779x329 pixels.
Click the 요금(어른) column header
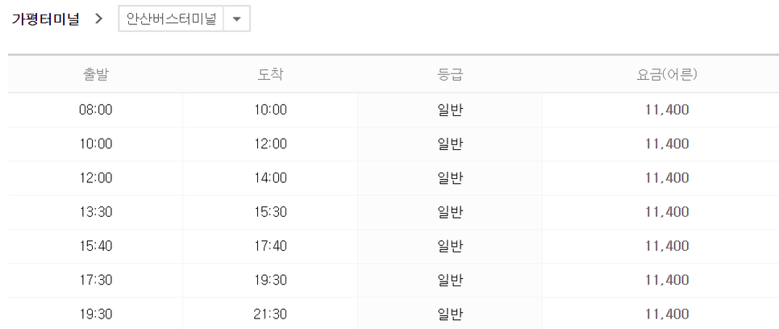tap(667, 75)
